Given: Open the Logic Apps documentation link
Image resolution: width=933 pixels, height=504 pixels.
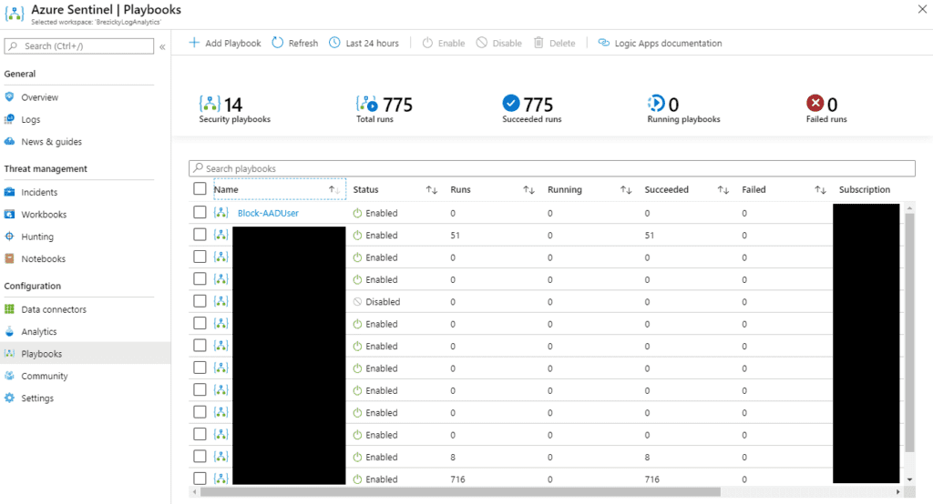Looking at the screenshot, I should 668,43.
